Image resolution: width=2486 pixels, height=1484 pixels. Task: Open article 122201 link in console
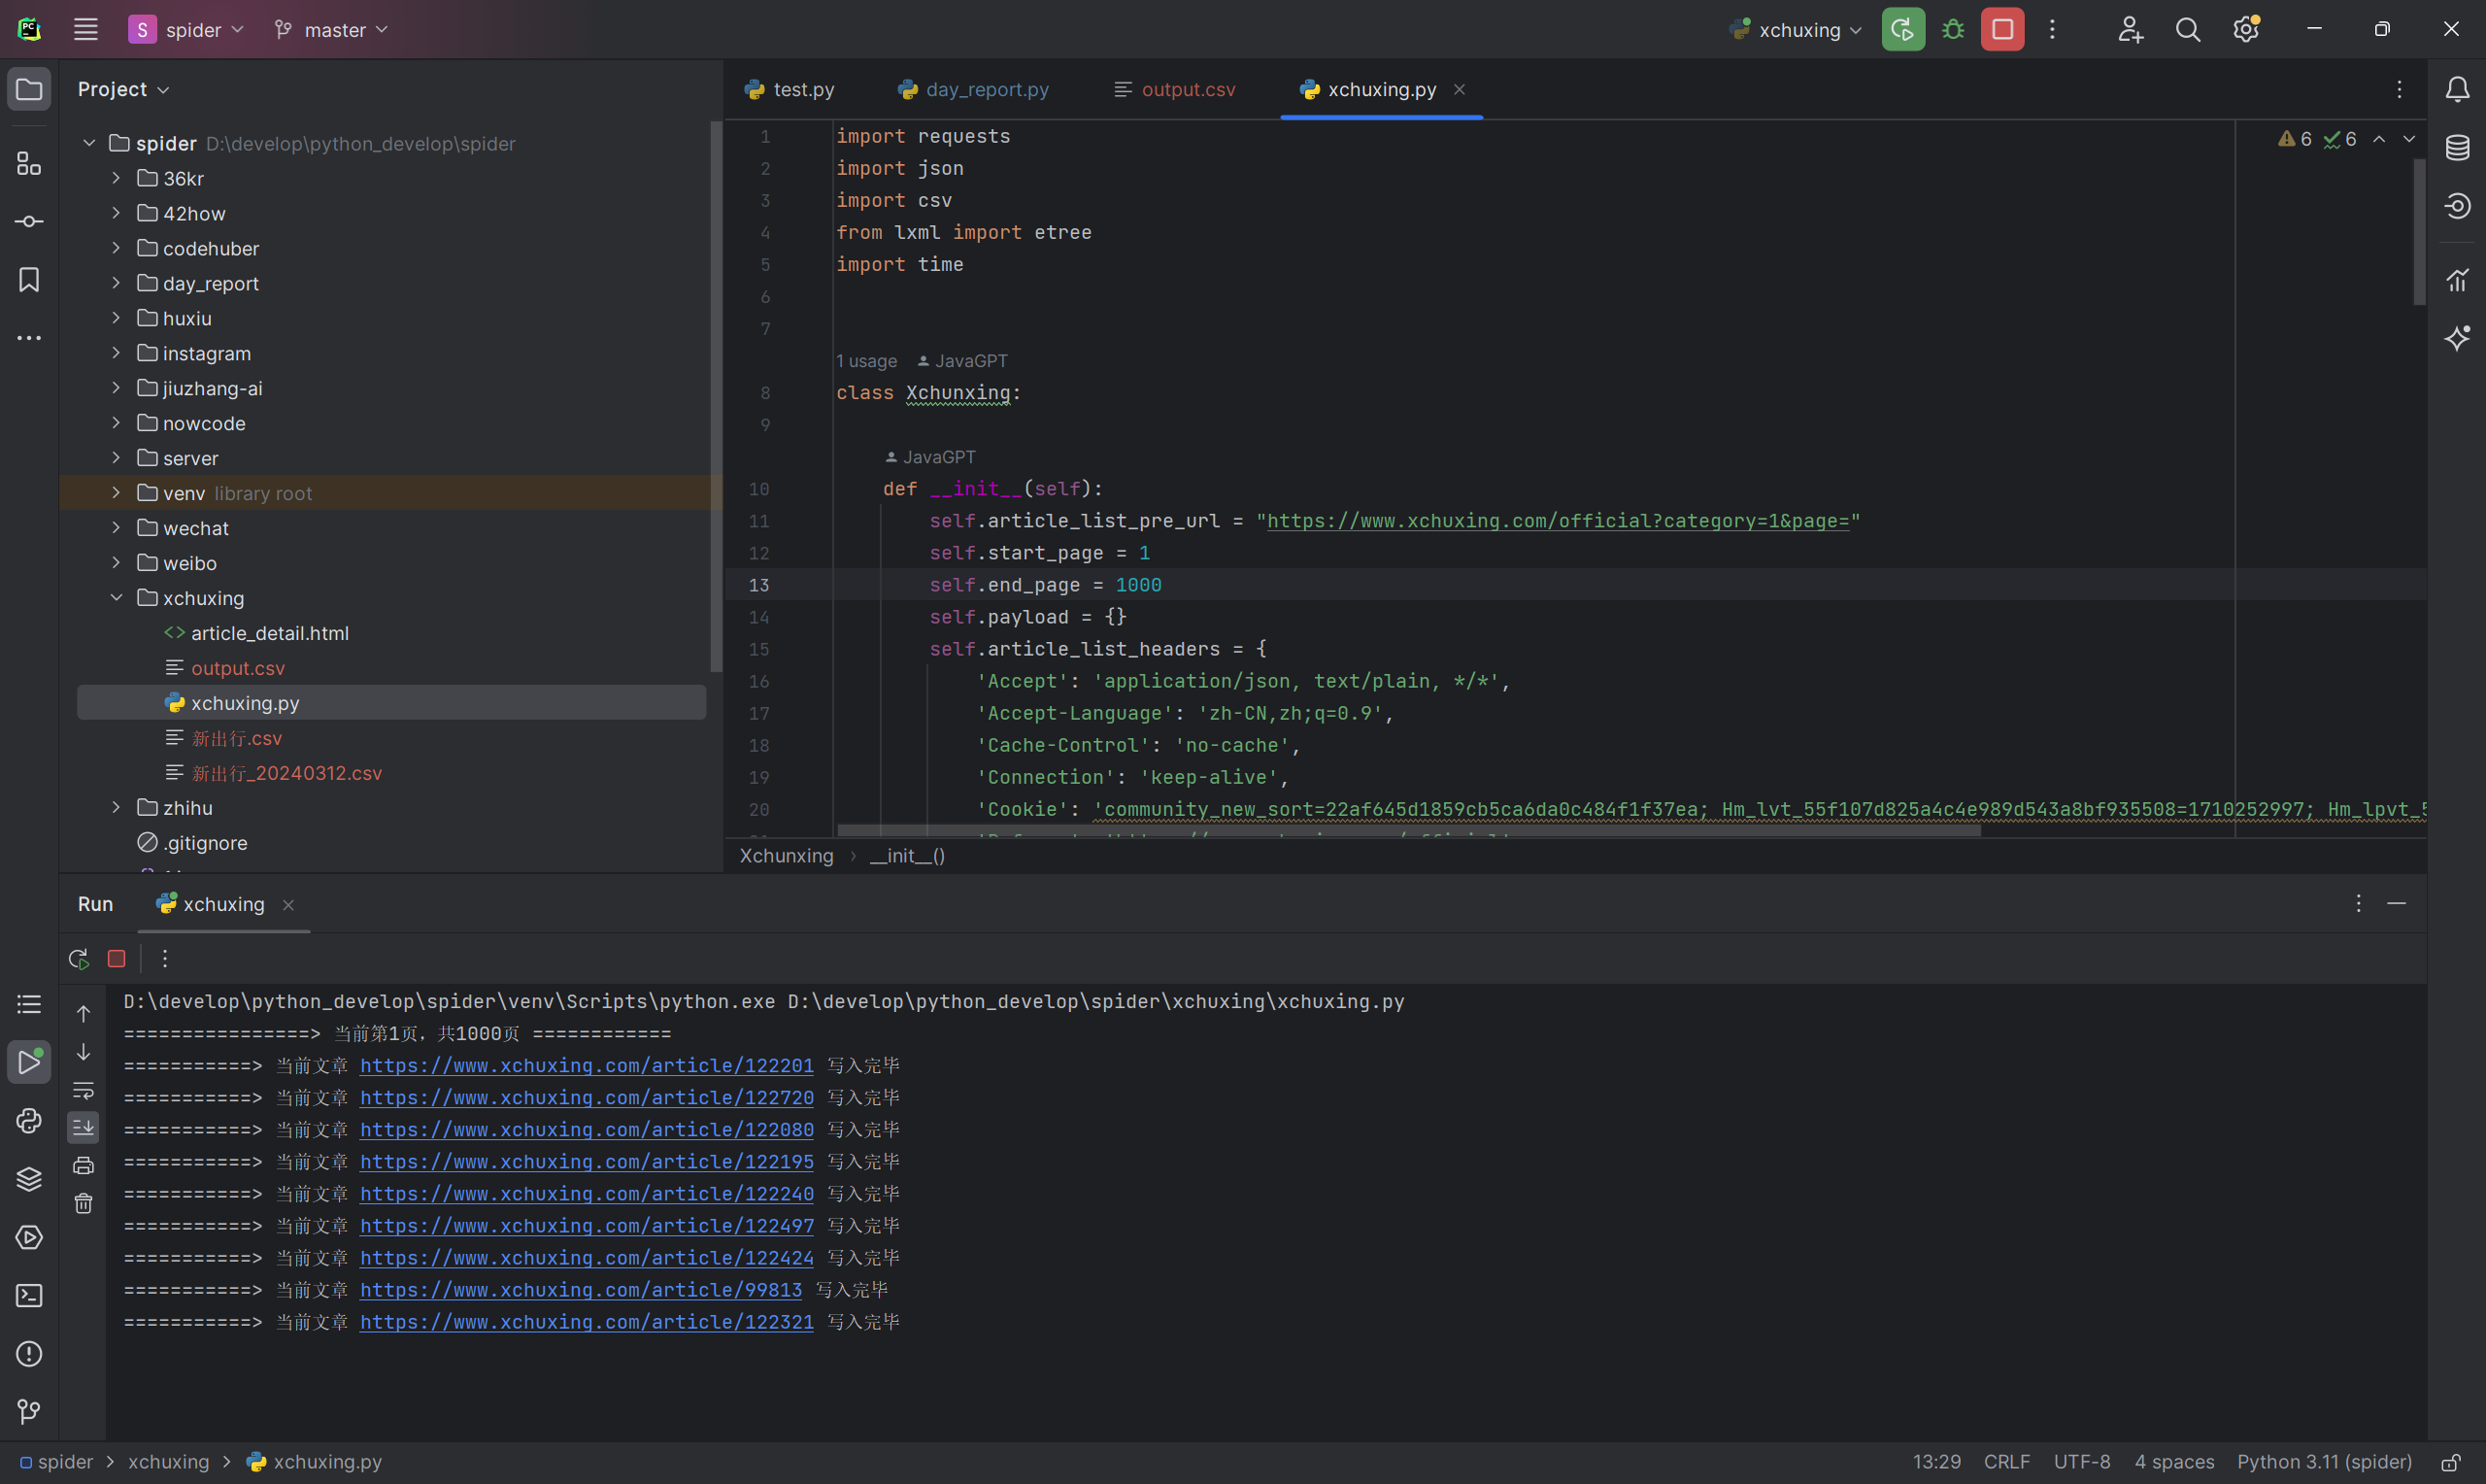click(x=586, y=1066)
